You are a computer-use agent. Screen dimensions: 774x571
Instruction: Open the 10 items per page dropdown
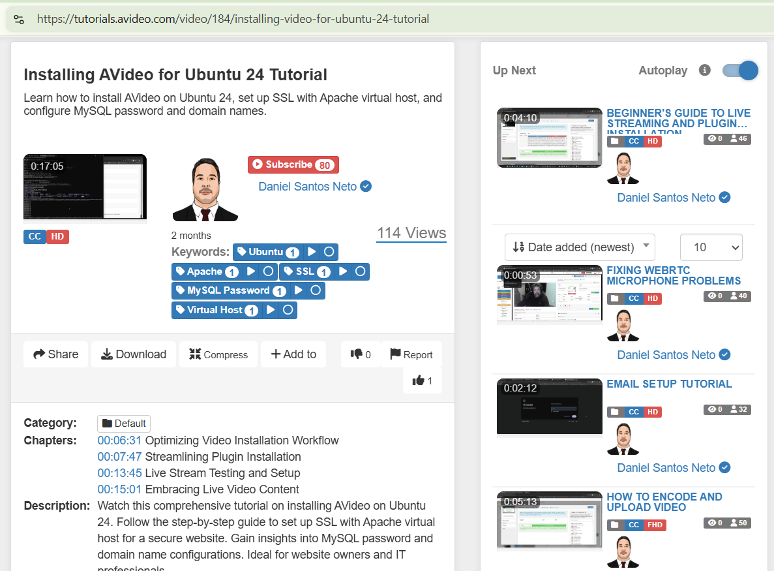pos(711,247)
